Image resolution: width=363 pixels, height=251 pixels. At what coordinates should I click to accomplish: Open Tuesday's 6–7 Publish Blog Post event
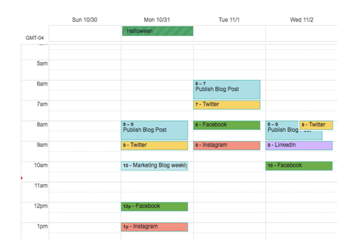pos(227,90)
